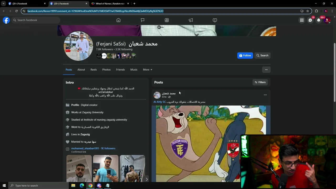Open the tab search dropdown arrow
The image size is (336, 189).
[x=3, y=4]
